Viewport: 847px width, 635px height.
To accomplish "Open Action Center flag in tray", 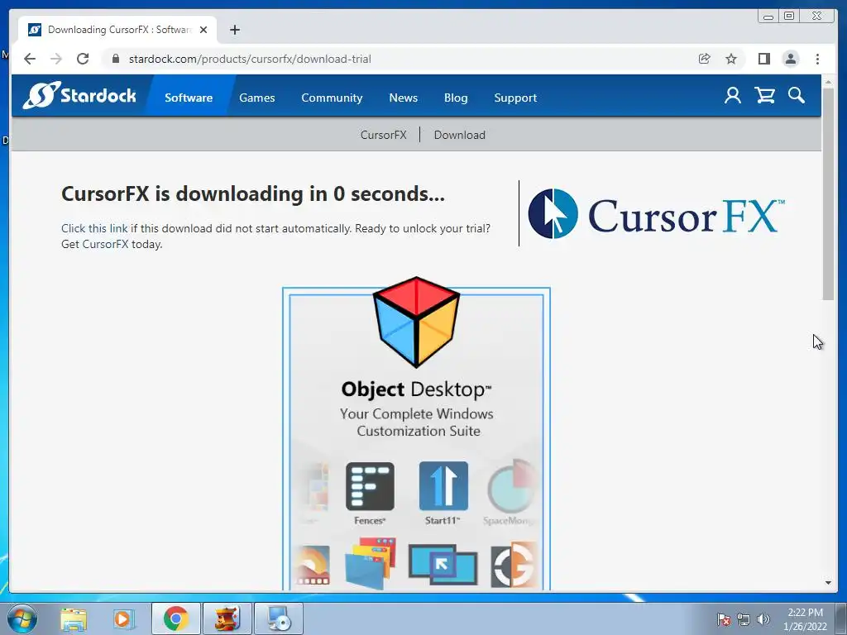I will coord(723,619).
